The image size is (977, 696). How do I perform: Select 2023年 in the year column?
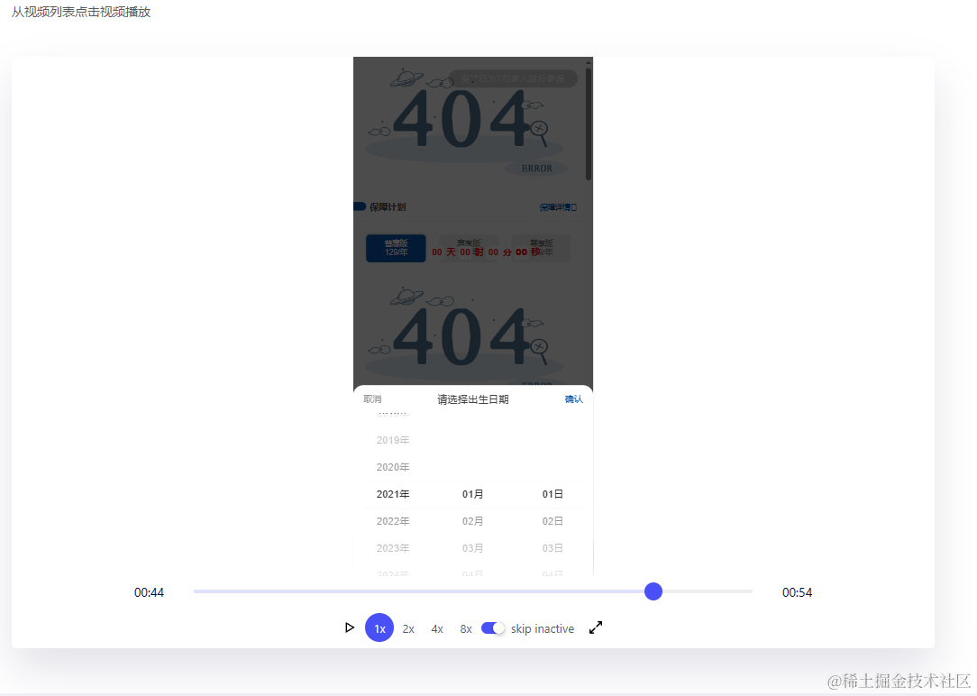point(393,548)
